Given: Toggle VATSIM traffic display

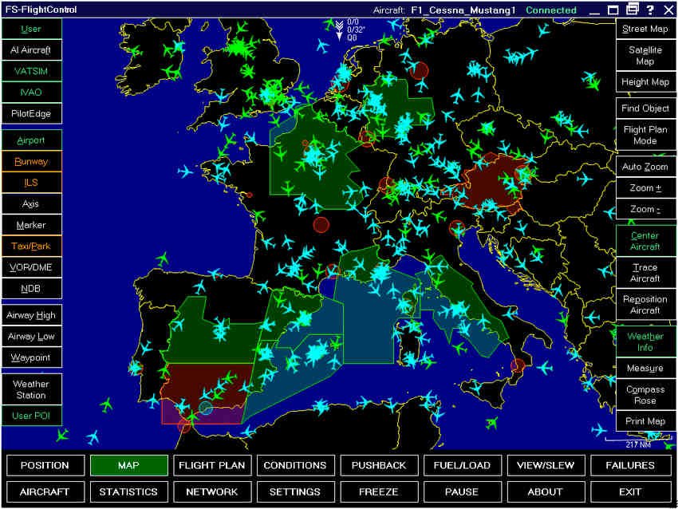Looking at the screenshot, I should pos(31,70).
